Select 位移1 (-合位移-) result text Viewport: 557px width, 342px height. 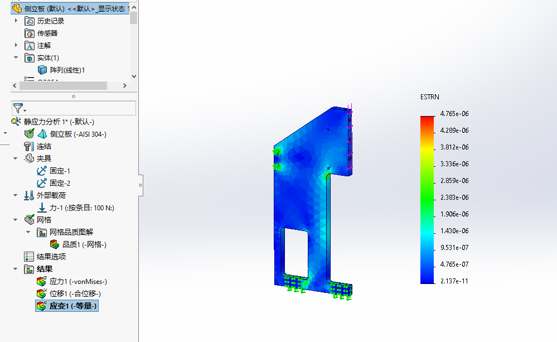pos(75,293)
